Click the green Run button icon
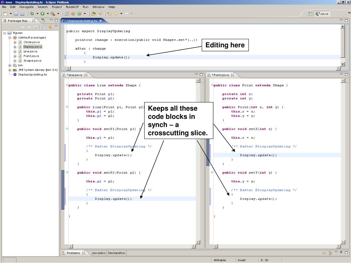 (x=42, y=14)
